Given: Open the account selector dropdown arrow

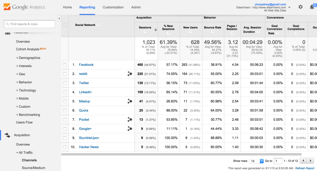Looking at the screenshot, I should 289,7.
